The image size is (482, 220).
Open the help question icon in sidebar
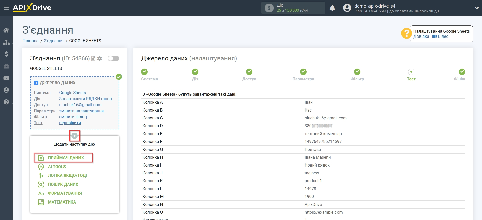click(x=6, y=102)
